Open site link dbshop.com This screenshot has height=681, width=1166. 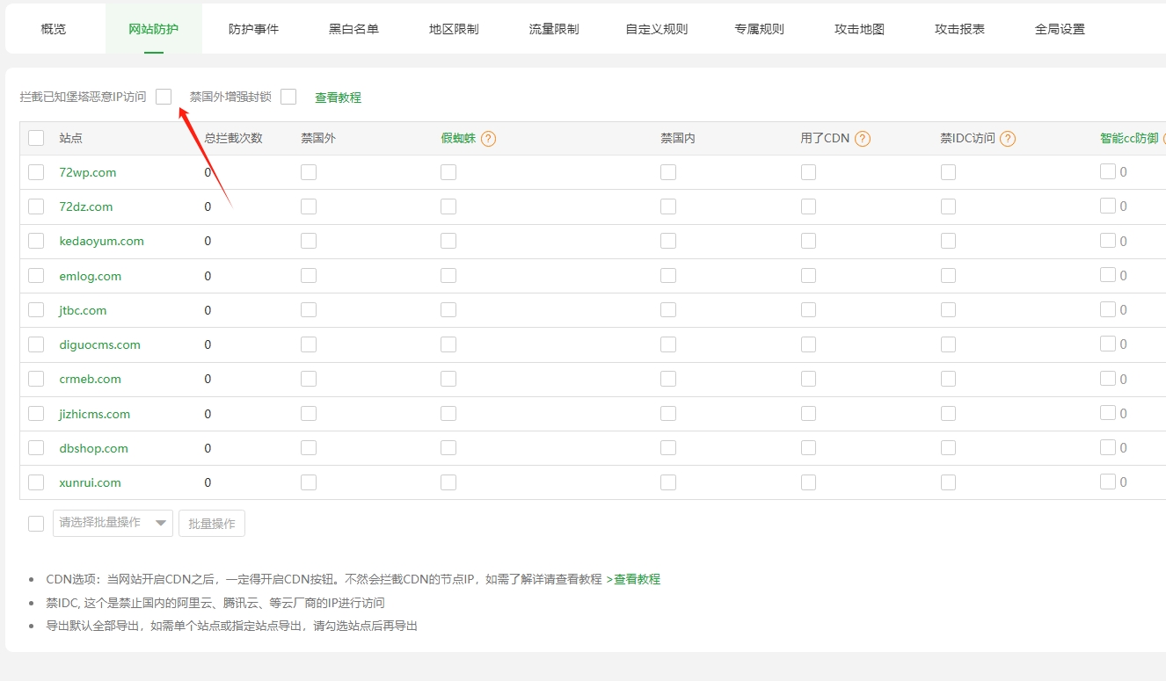(94, 448)
